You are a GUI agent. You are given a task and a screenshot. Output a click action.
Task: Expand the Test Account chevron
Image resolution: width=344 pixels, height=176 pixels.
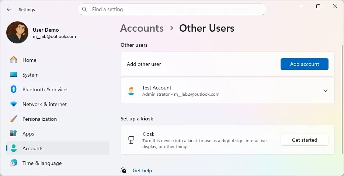pos(326,91)
